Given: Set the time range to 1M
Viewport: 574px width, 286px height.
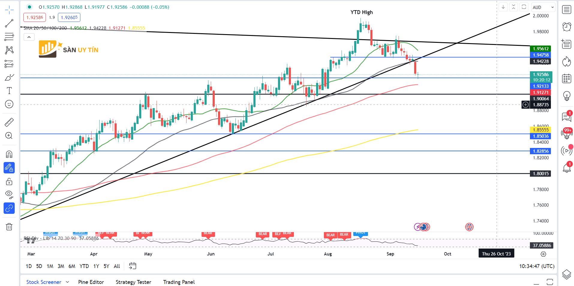Looking at the screenshot, I should click(x=50, y=266).
